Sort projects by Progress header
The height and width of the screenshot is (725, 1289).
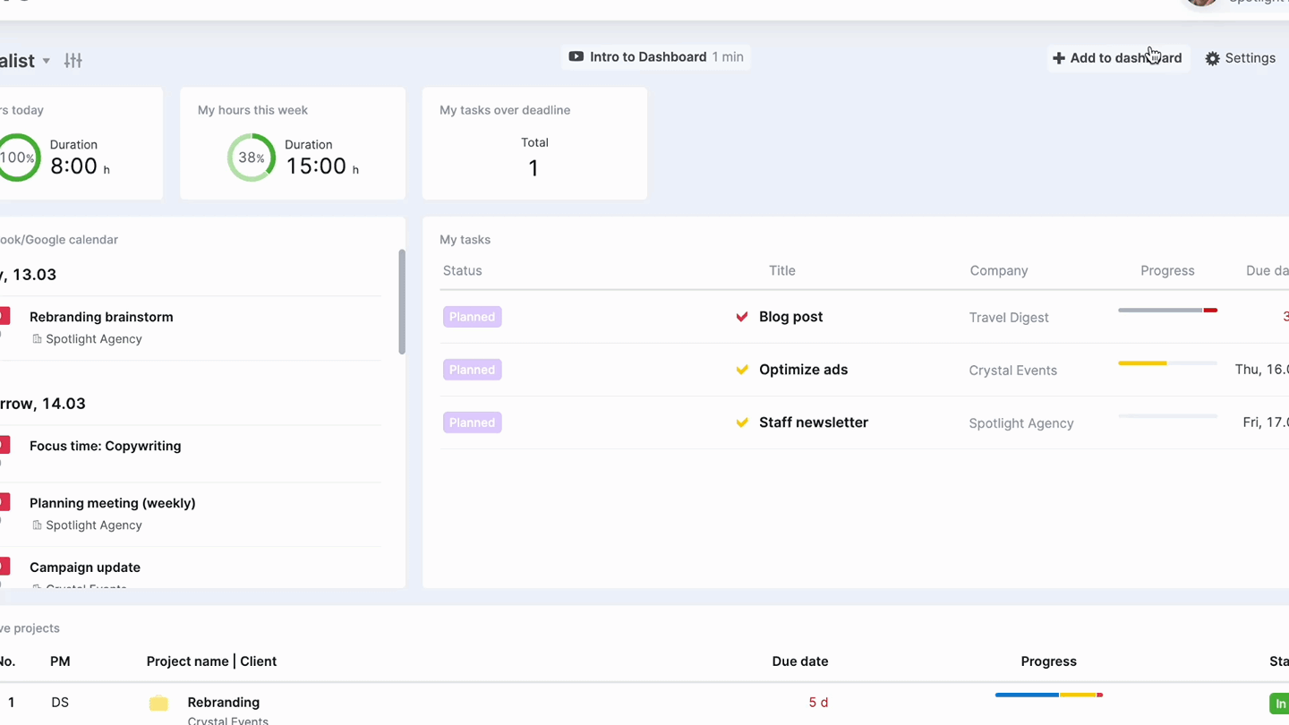point(1048,661)
